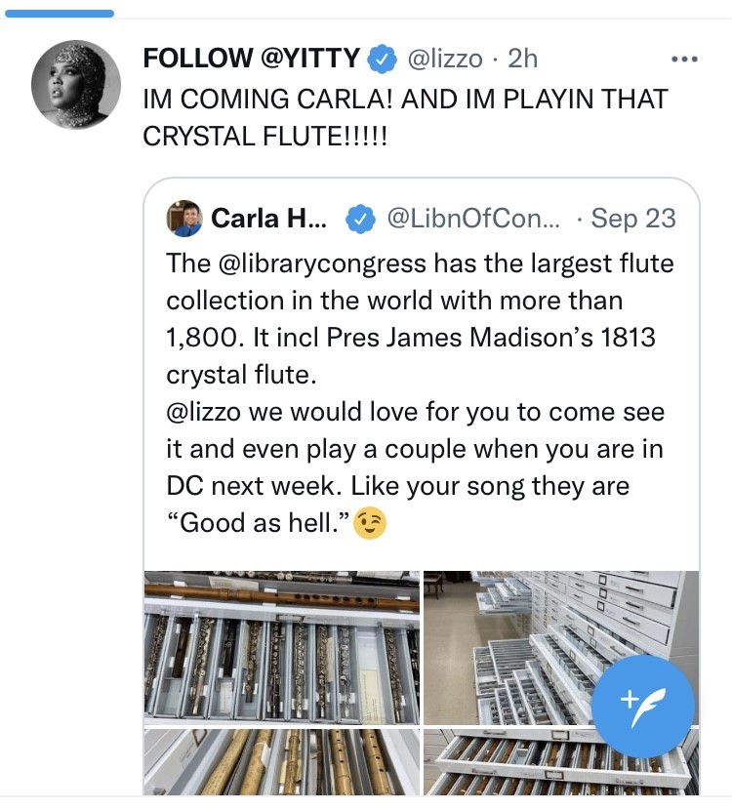Viewport: 732px width, 810px height.
Task: Click the "2h" tweet timestamp
Action: 522,60
